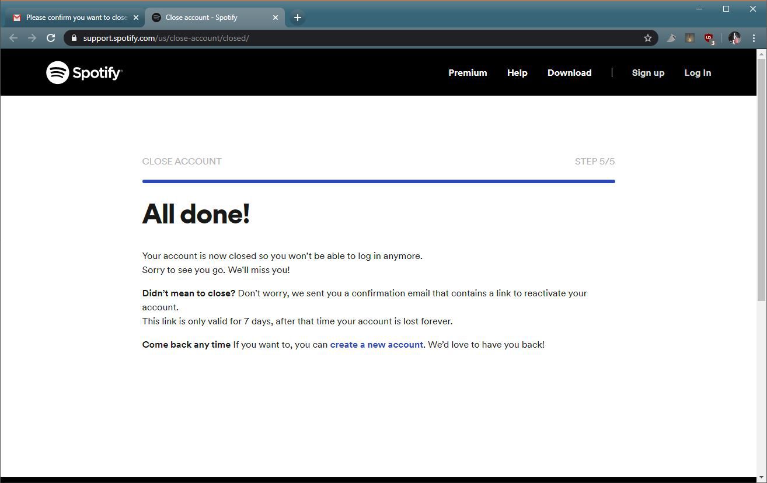
Task: Click the CLOSE ACCOUNT label
Action: (182, 162)
